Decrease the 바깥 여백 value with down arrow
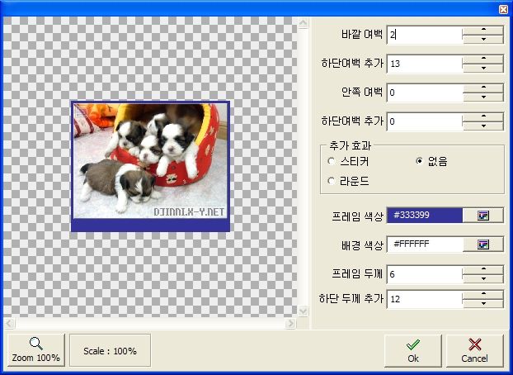Screen dimensions: 513x375 [483, 40]
